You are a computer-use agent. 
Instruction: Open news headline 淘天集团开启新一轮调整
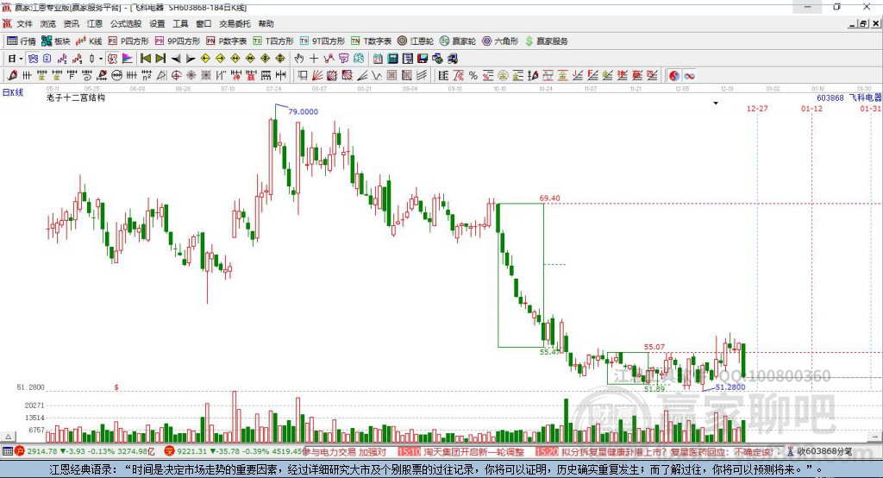click(473, 451)
